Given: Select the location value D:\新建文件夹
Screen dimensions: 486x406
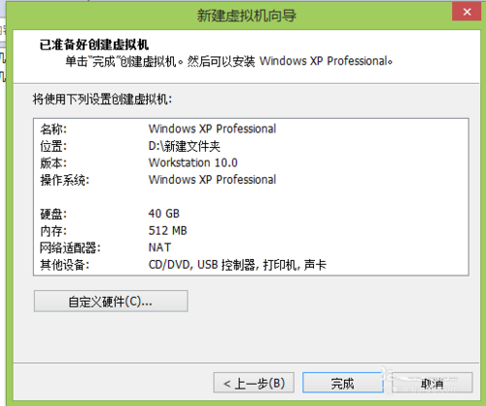Looking at the screenshot, I should click(184, 146).
